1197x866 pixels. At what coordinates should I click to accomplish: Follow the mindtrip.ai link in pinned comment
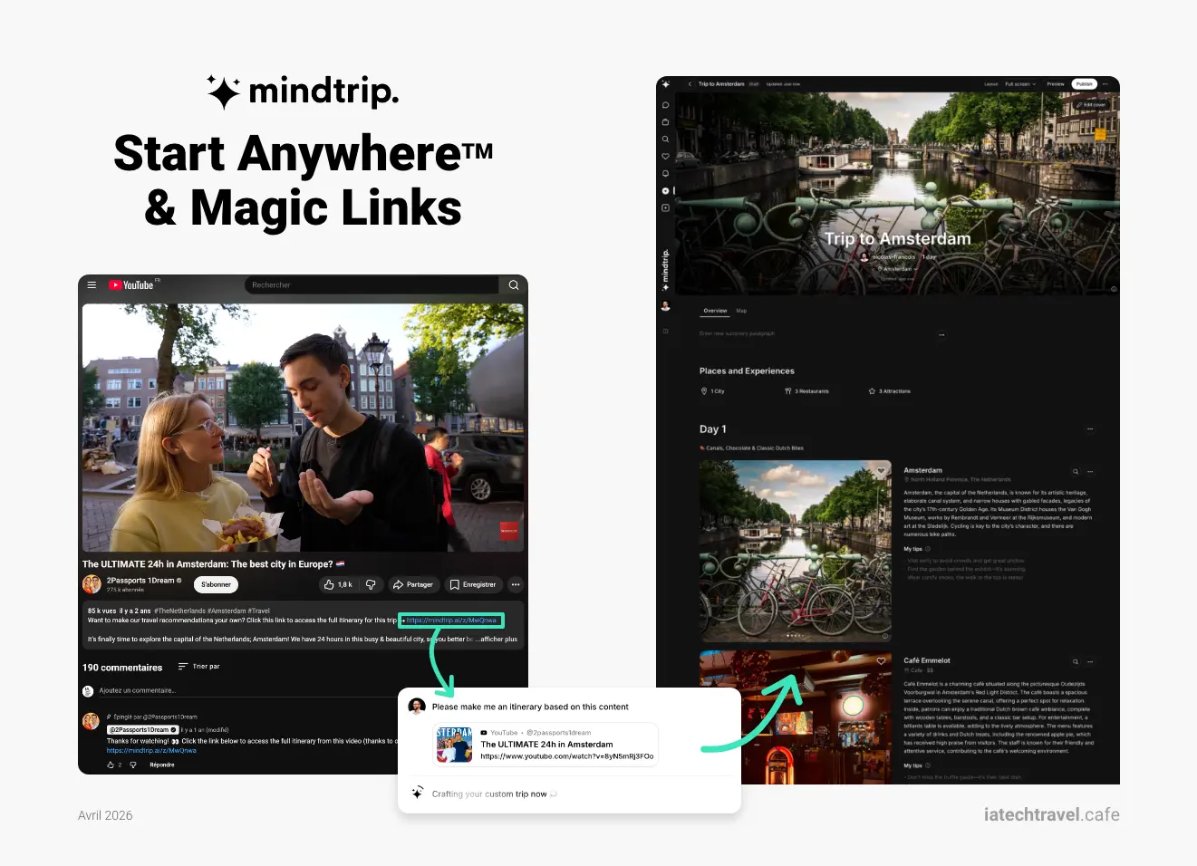(151, 751)
